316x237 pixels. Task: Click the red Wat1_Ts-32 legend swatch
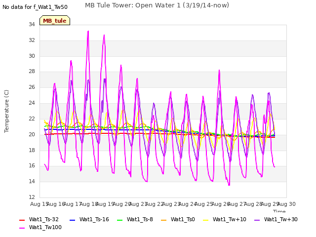22,220
